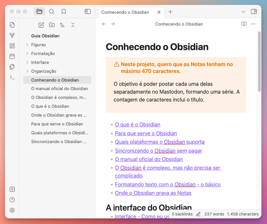Change the file explorer sort order

click(x=62, y=25)
